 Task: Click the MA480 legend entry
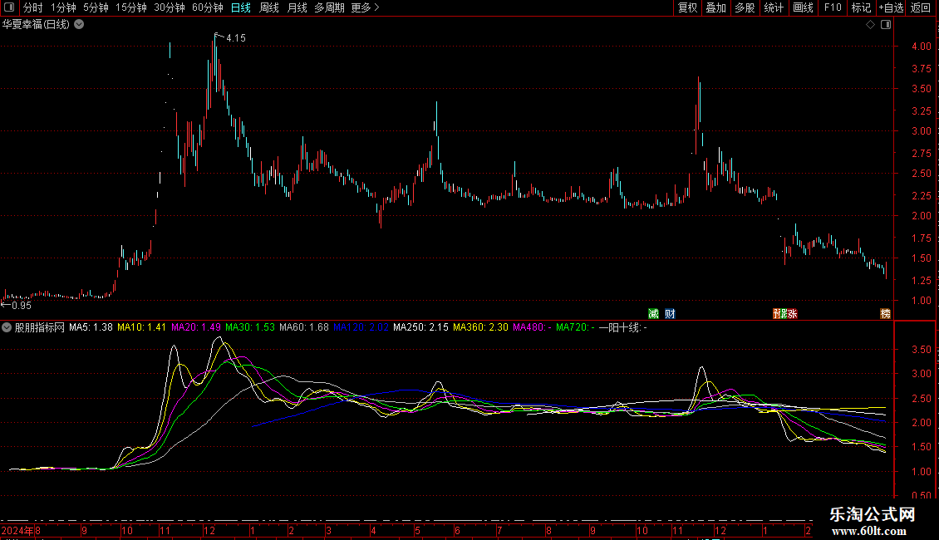(x=532, y=327)
